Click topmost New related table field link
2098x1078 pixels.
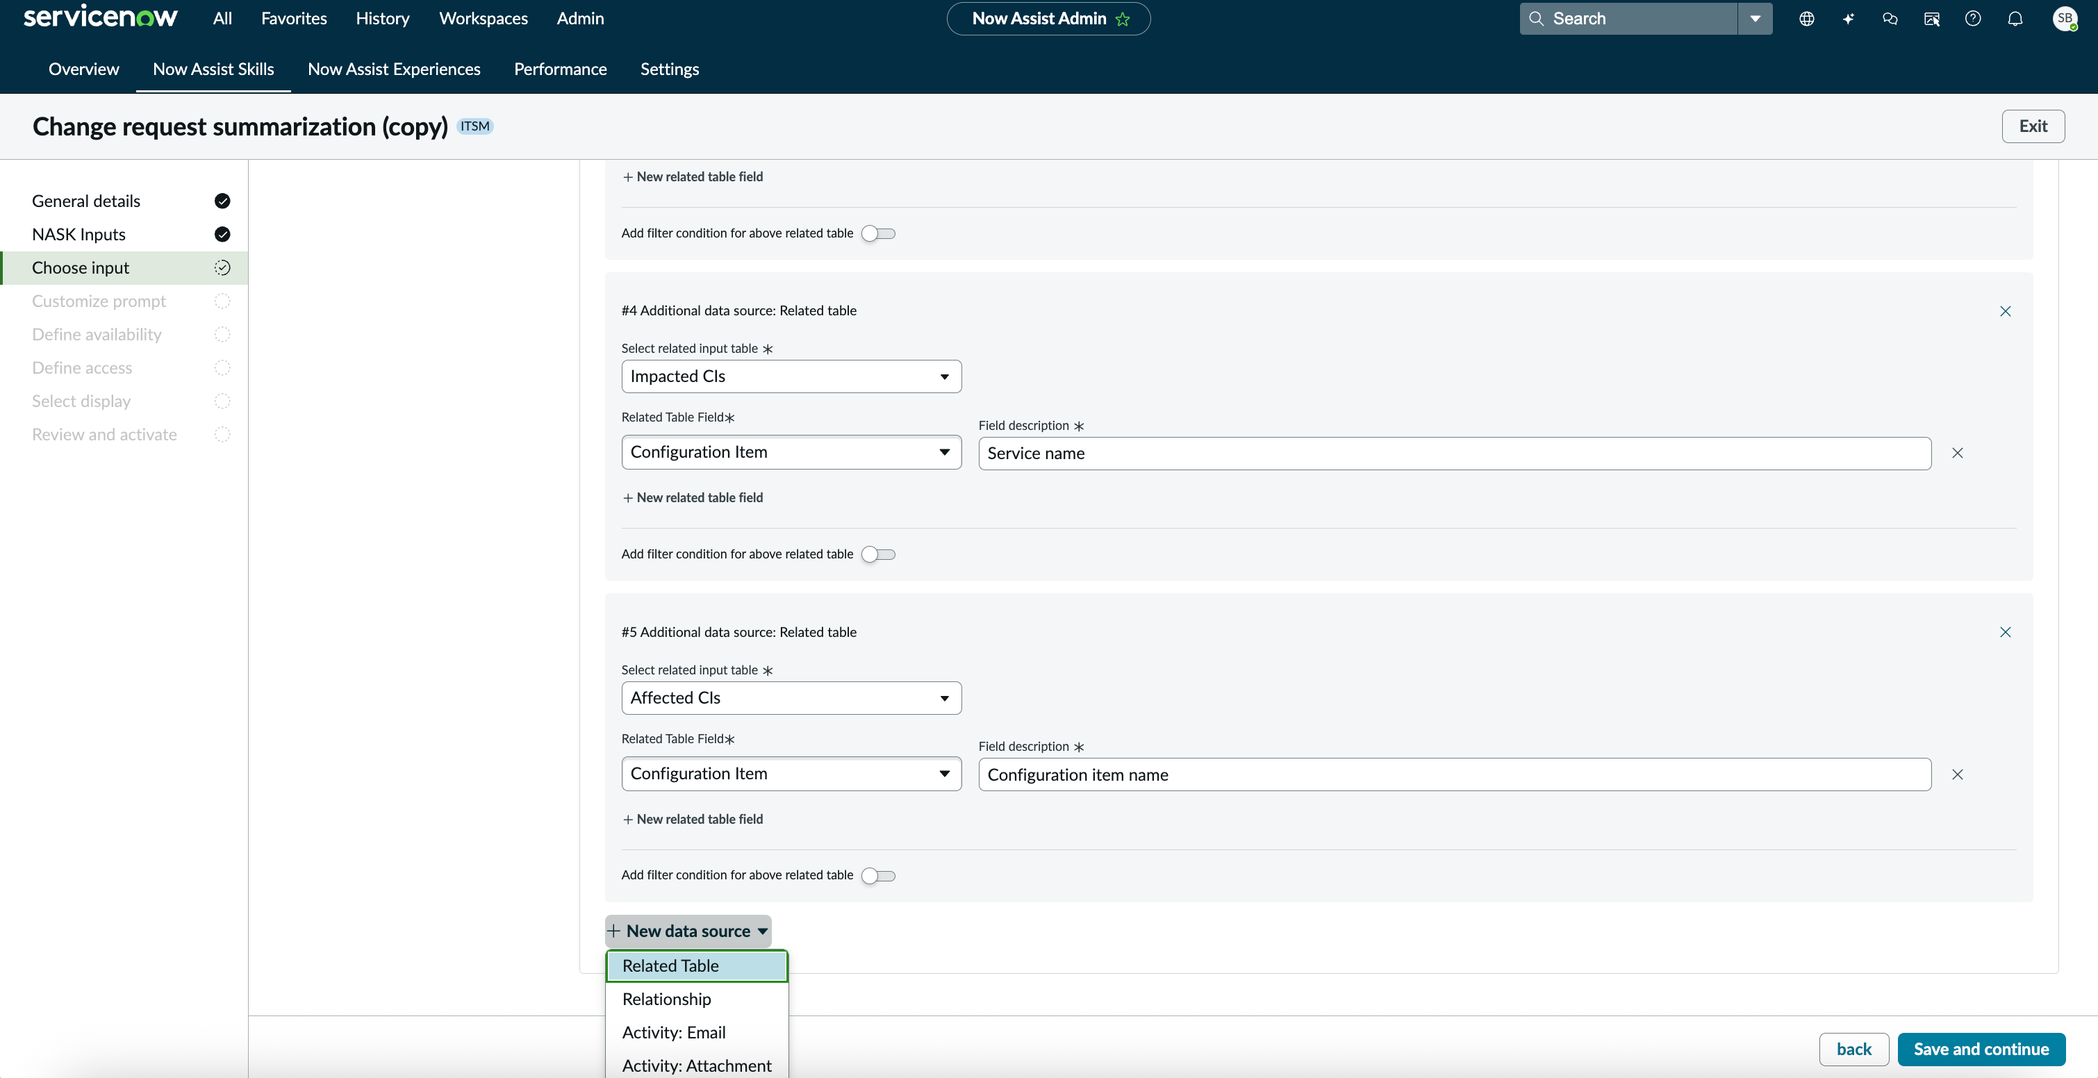[693, 176]
